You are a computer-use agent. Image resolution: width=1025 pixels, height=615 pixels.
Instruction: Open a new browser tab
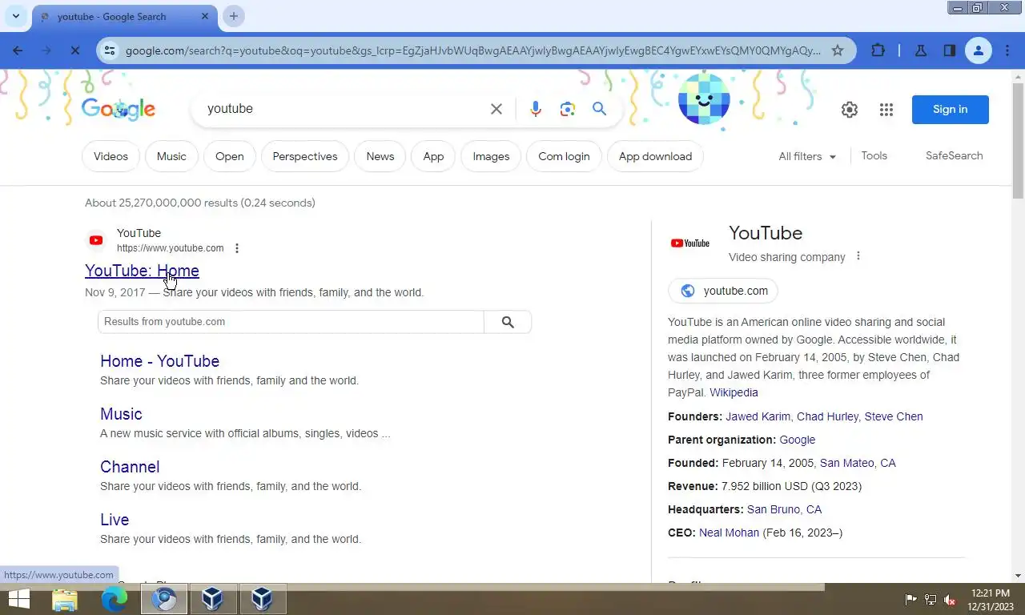point(233,16)
